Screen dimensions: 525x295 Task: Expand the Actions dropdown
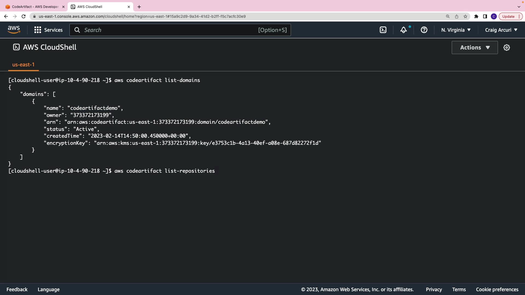[x=474, y=48]
